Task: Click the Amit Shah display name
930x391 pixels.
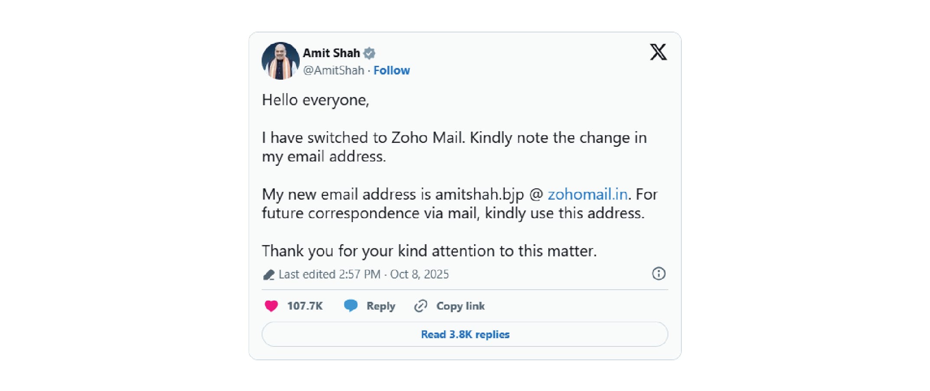Action: [331, 53]
